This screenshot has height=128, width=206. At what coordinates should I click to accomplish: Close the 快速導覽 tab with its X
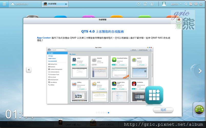coord(66,4)
